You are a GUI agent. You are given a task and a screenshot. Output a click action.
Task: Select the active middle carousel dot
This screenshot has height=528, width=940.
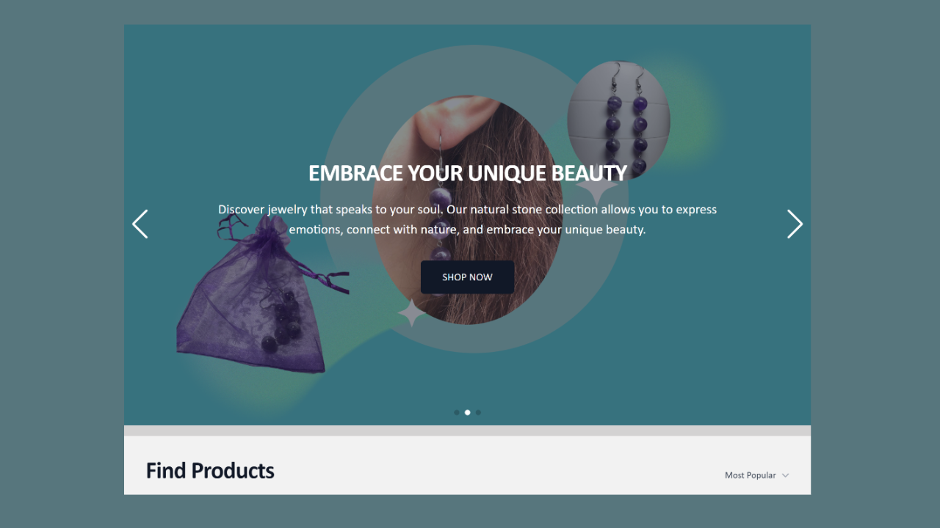pyautogui.click(x=467, y=412)
